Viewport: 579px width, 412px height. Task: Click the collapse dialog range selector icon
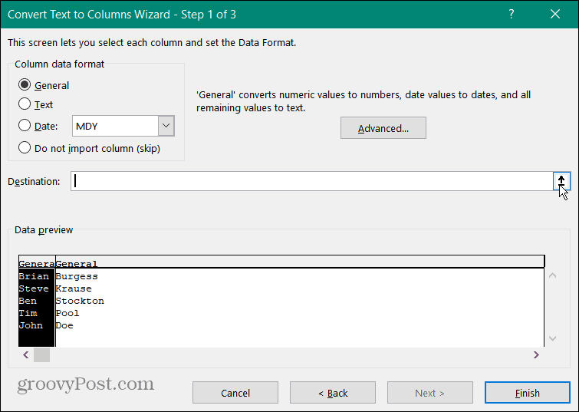561,181
